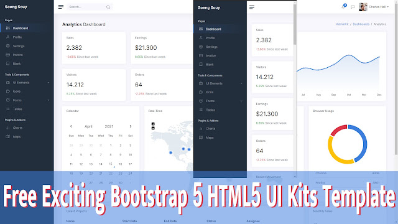This screenshot has height=224, width=398.
Task: Click the Analytics breadcrumb item
Action: tap(380, 24)
